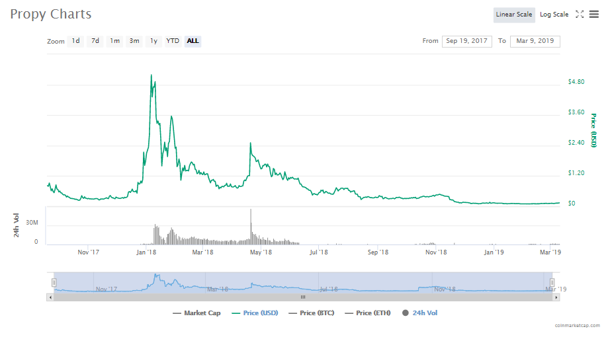Click navigator scrollbar left arrow
This screenshot has width=608, height=337.
click(50, 297)
